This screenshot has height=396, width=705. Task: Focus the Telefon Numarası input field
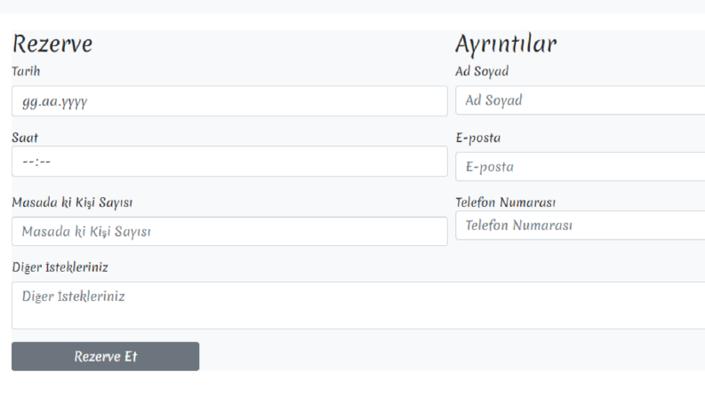580,225
